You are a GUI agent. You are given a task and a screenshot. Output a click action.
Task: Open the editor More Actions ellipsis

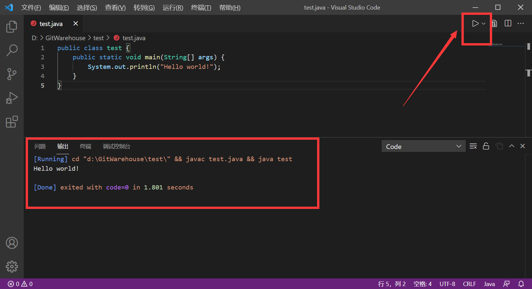coord(520,23)
